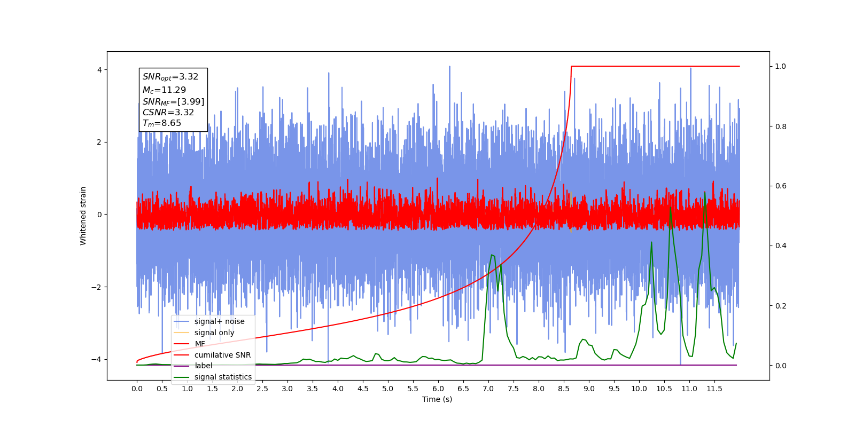Image resolution: width=855 pixels, height=427 pixels.
Task: Click the corner where cumulative SNR reaches 1.0
Action: (571, 66)
